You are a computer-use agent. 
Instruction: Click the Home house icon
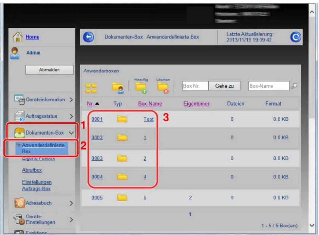[17, 37]
